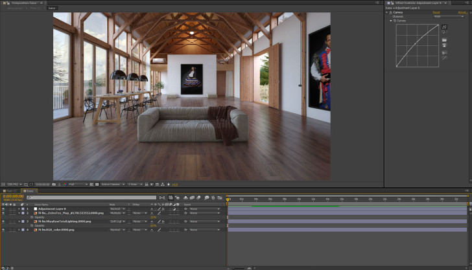Toggle Opacity stopwatch under VRayRawTotalLighting layer
Viewport: 472px width, 270px height.
(x=32, y=225)
